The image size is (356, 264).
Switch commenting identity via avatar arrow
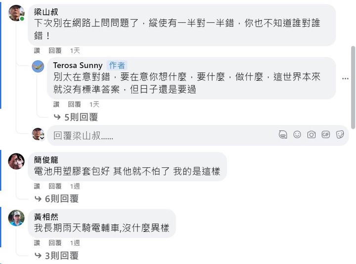(42, 138)
